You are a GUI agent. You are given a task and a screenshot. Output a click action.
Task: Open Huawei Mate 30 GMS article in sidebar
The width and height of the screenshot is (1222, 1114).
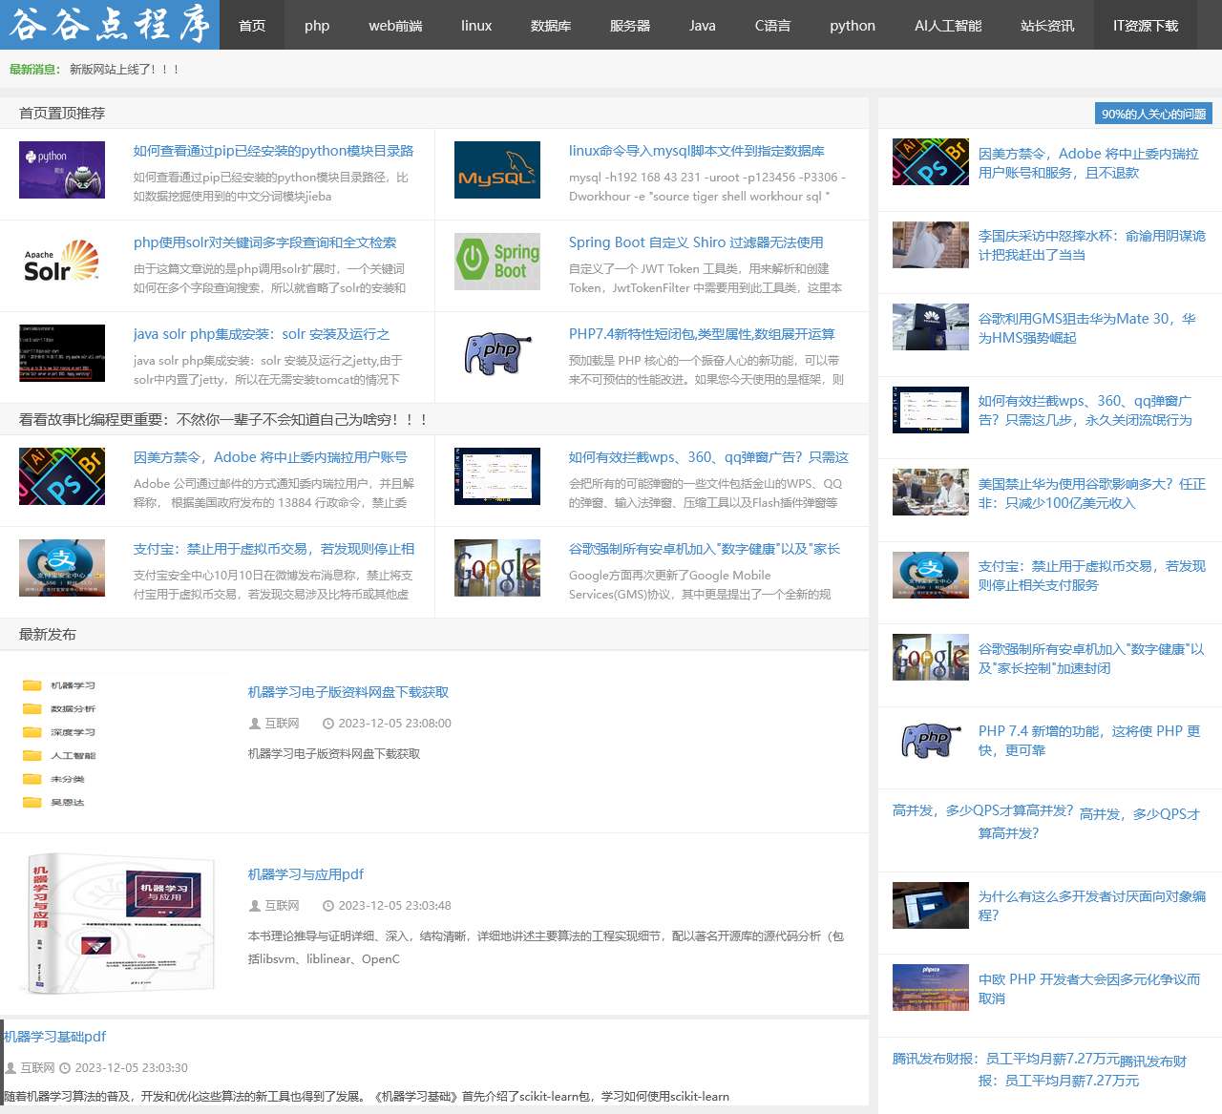tap(1086, 328)
